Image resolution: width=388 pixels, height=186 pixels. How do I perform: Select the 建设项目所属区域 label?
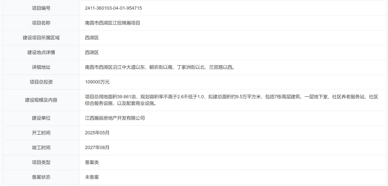point(41,38)
